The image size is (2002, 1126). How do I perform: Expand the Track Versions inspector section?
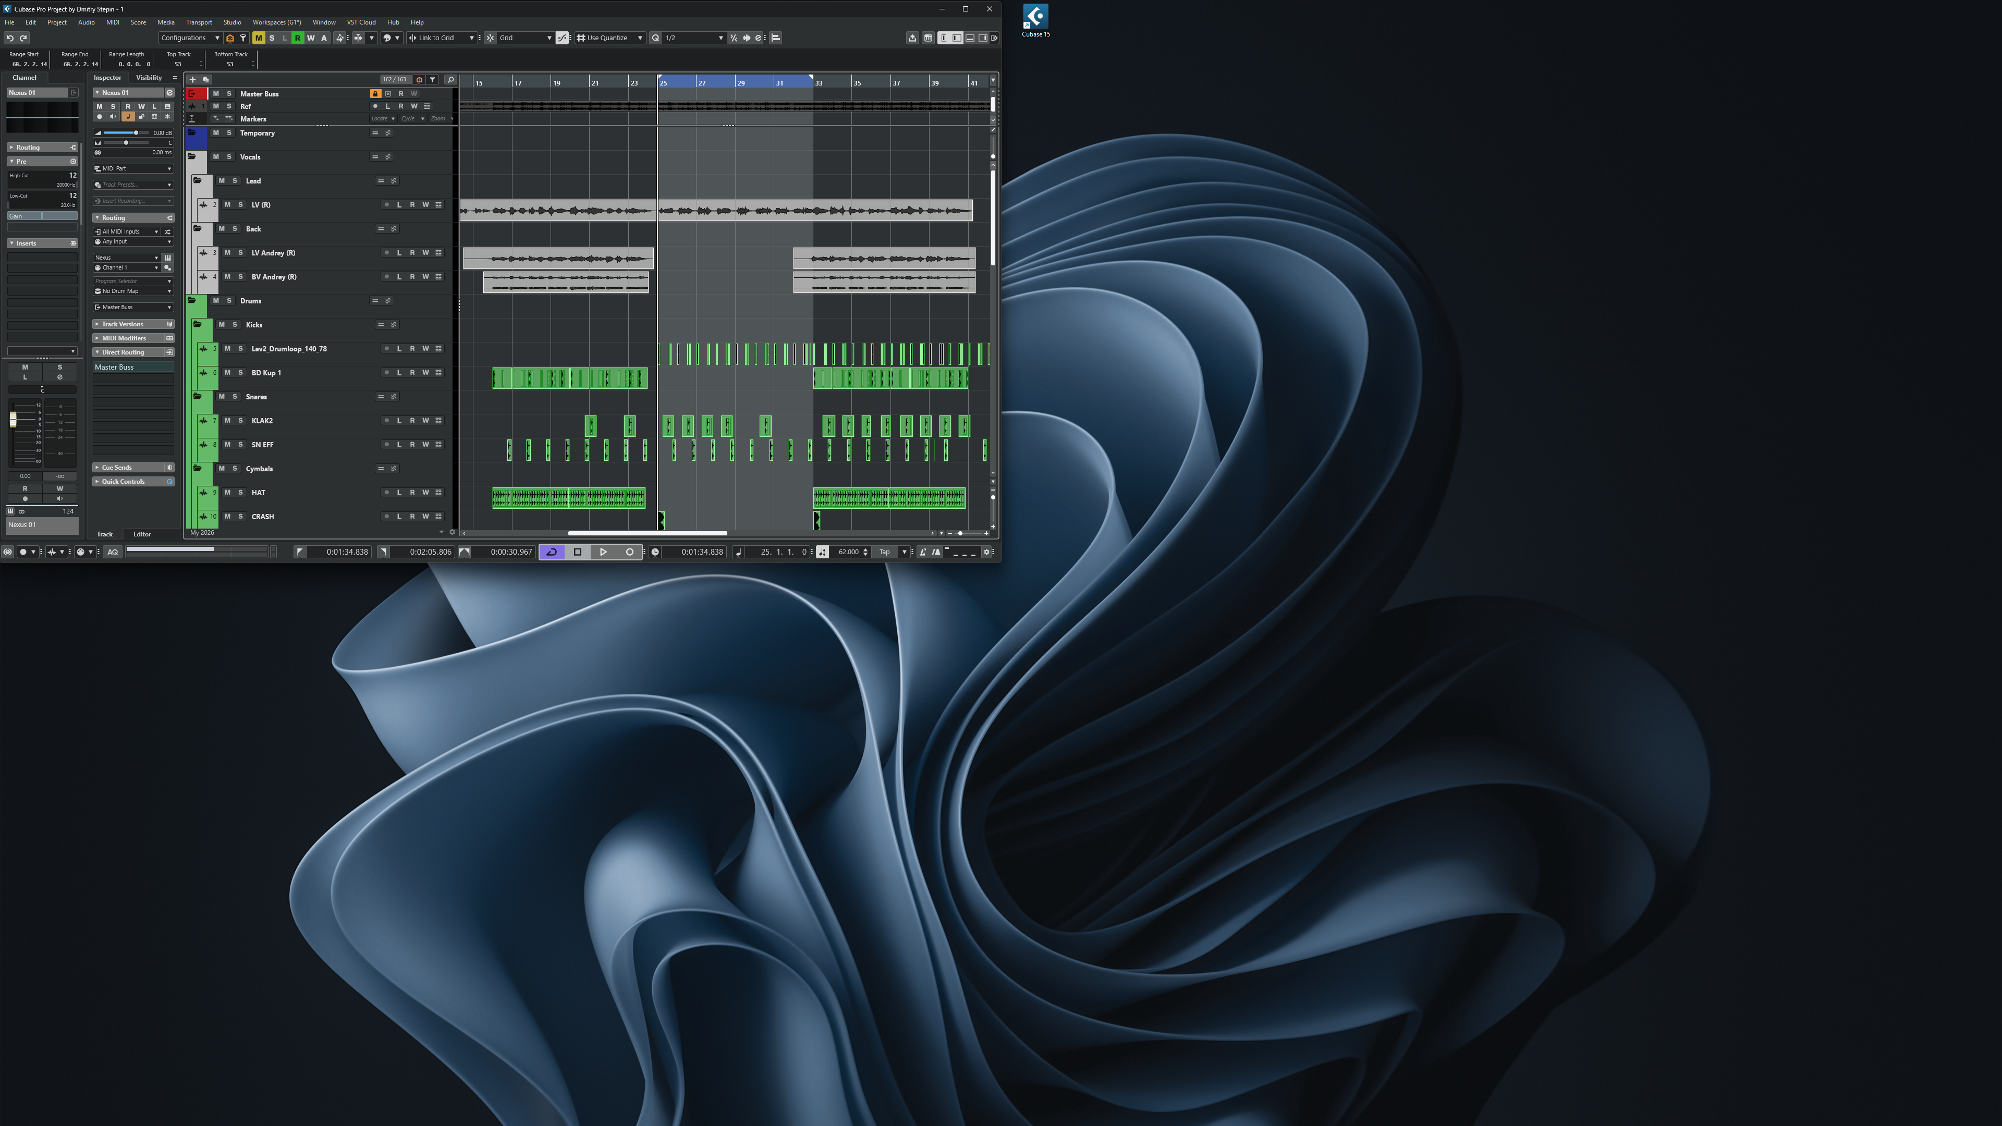pos(123,324)
